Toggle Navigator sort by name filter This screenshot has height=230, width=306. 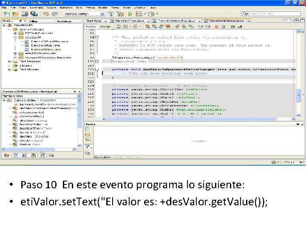point(42,155)
